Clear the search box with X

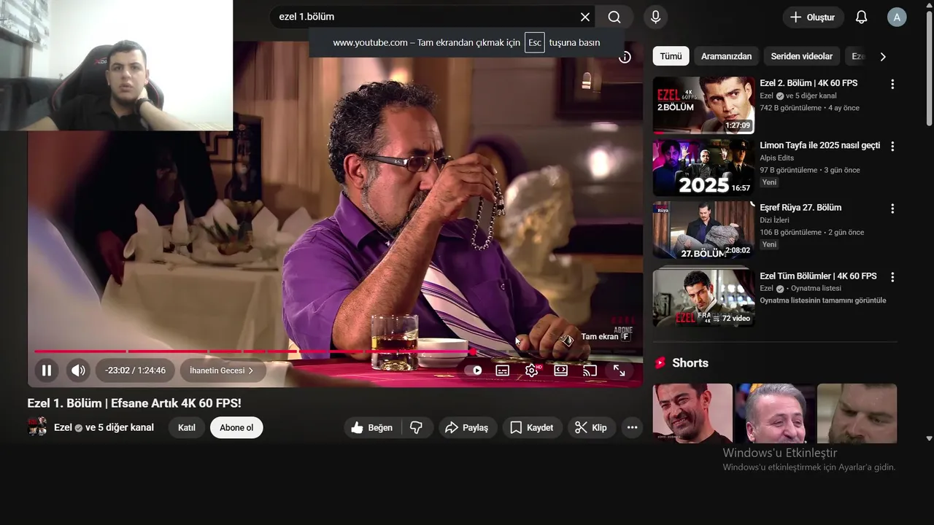coord(585,17)
